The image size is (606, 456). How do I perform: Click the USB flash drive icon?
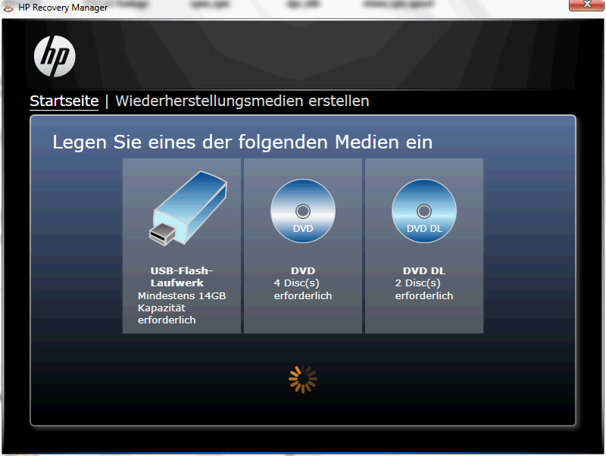188,208
